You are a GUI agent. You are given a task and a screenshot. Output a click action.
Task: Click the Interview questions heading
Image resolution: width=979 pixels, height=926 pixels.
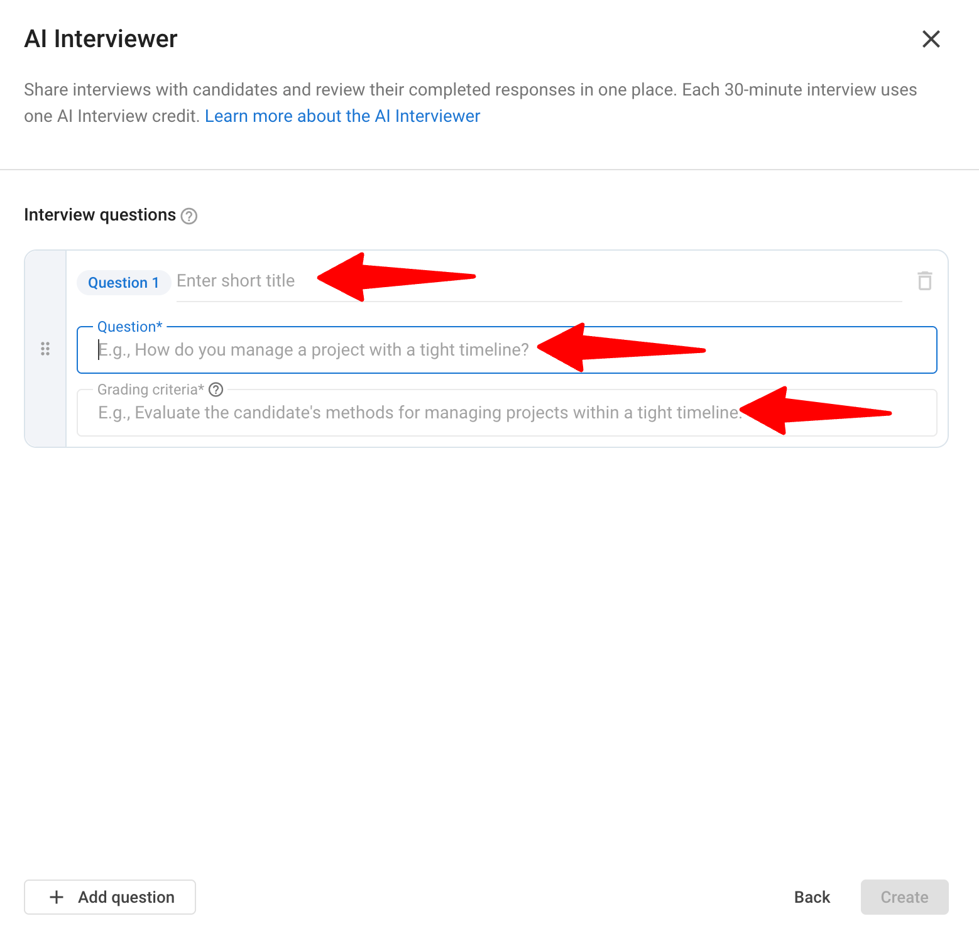pos(100,215)
